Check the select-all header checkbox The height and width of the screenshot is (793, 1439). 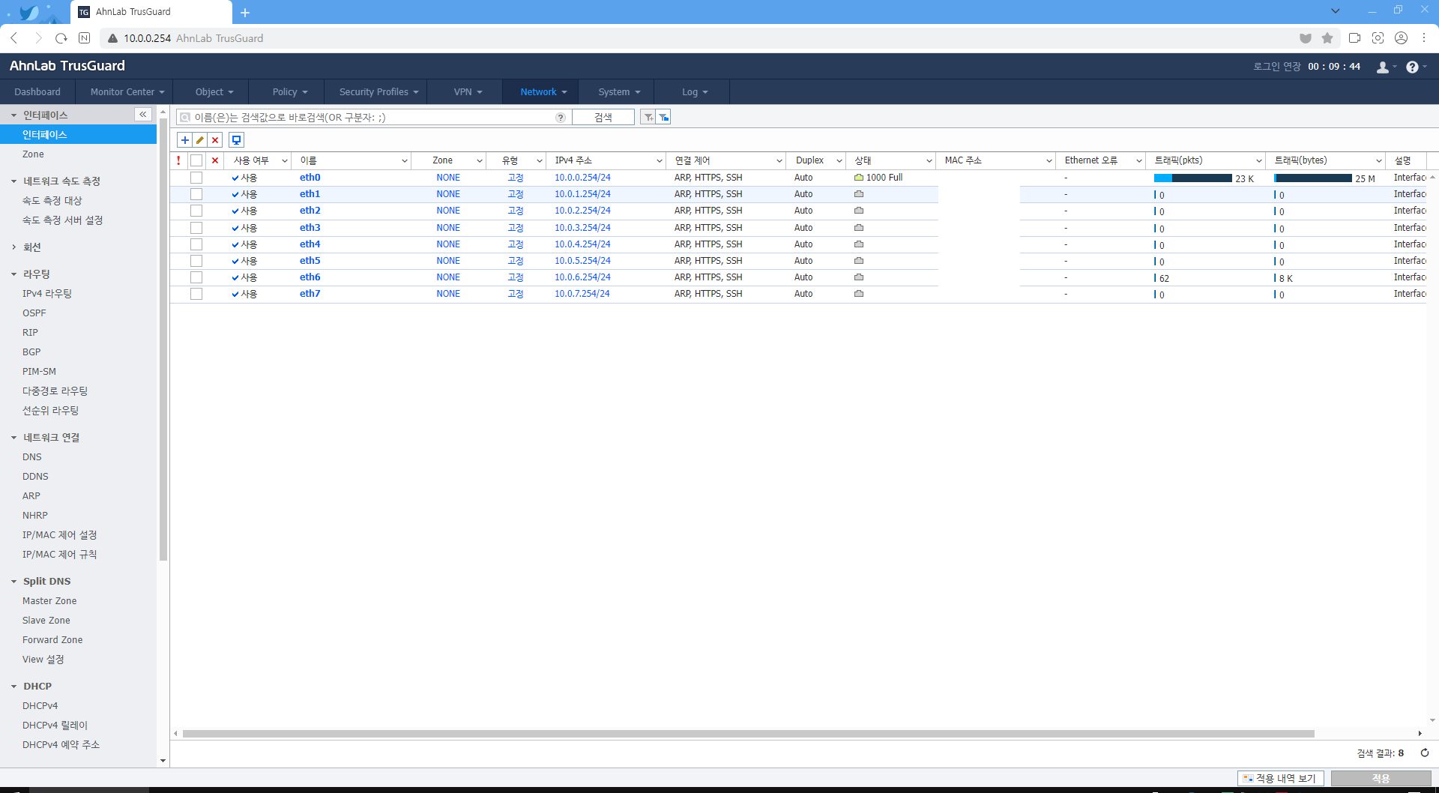coord(196,160)
